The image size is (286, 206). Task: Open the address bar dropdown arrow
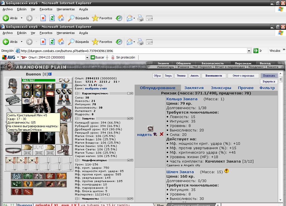click(249, 51)
